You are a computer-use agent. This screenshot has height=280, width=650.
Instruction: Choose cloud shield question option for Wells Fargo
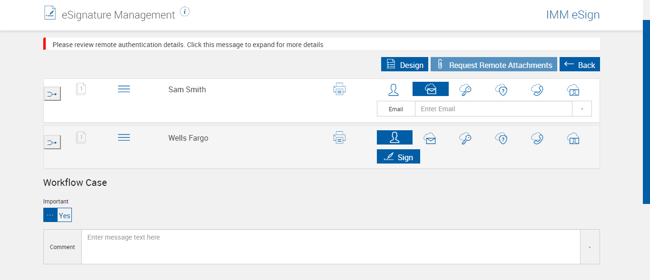coord(502,138)
